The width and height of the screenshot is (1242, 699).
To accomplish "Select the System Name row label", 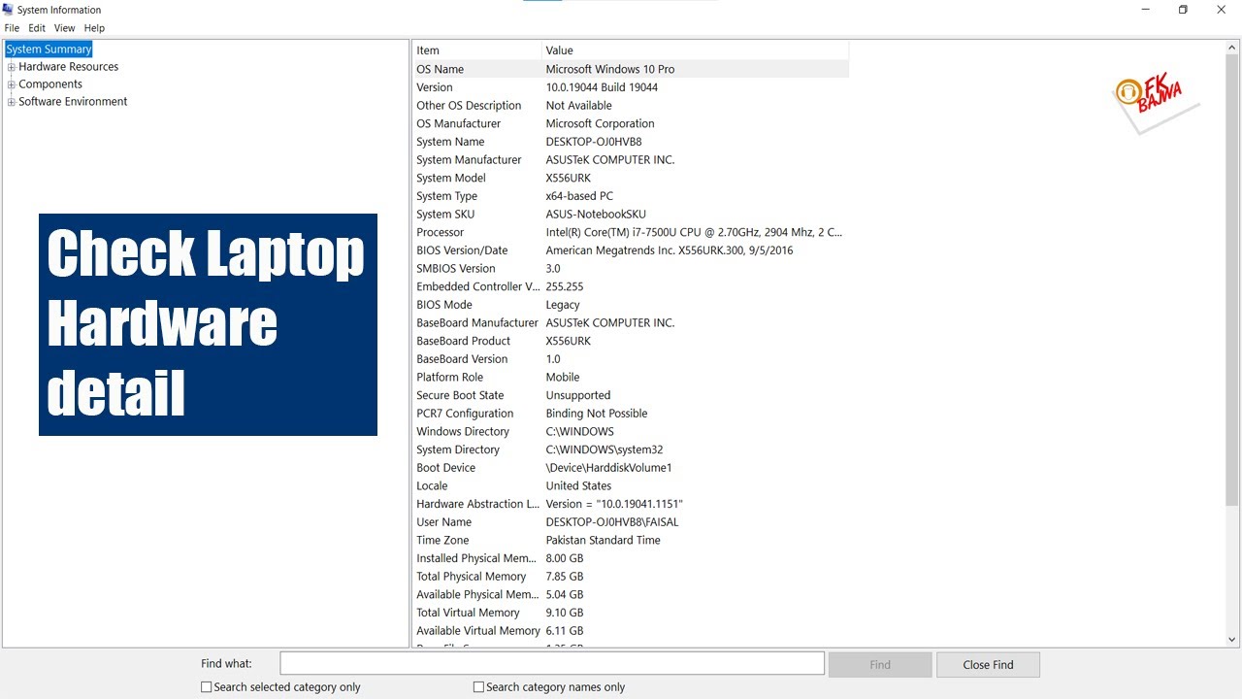I will (450, 142).
